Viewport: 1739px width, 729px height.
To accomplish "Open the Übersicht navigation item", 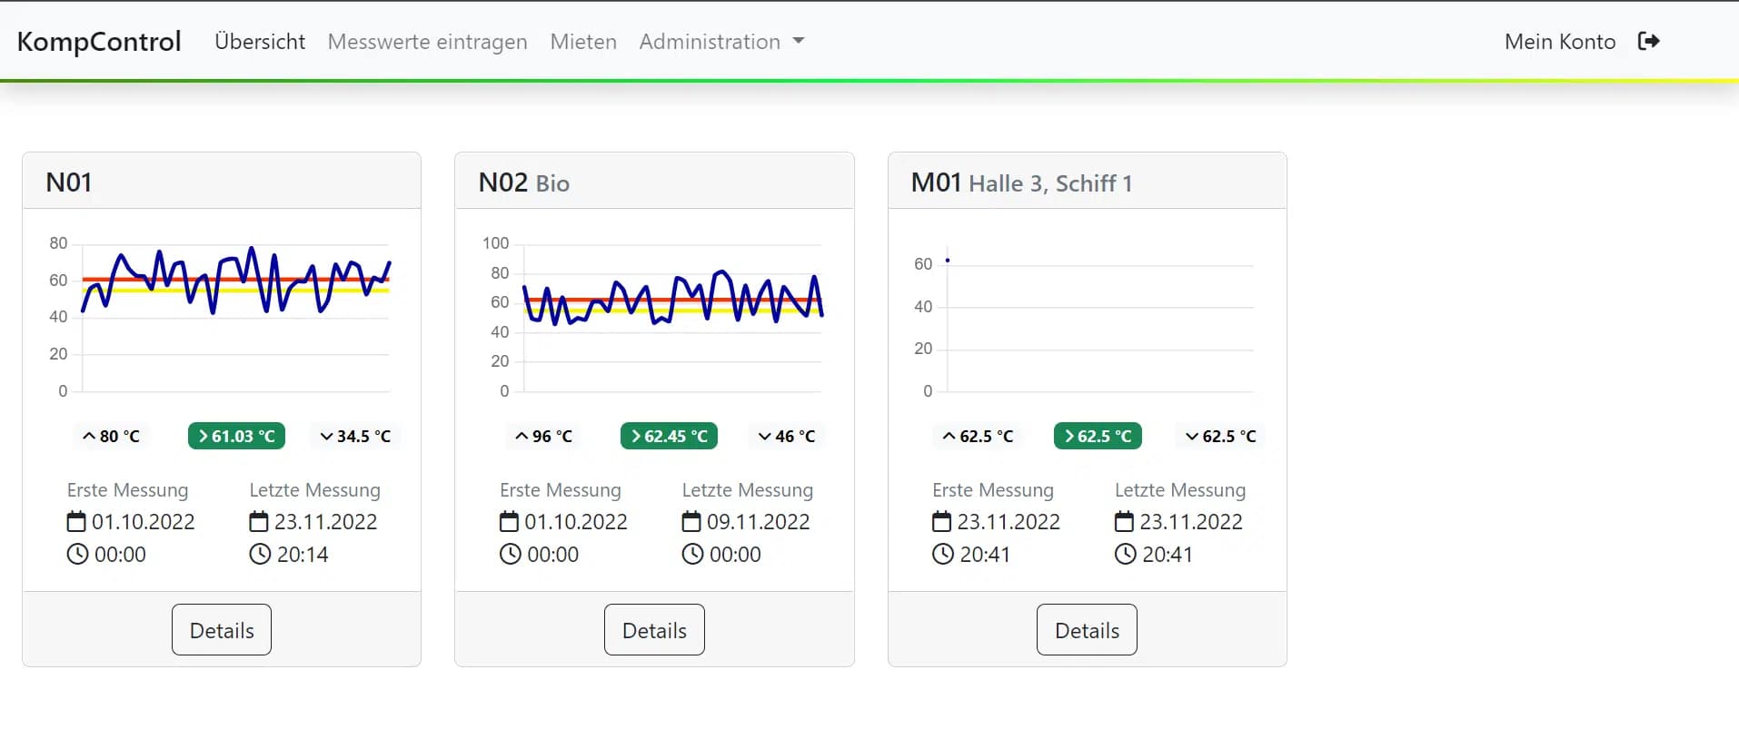I will 260,42.
